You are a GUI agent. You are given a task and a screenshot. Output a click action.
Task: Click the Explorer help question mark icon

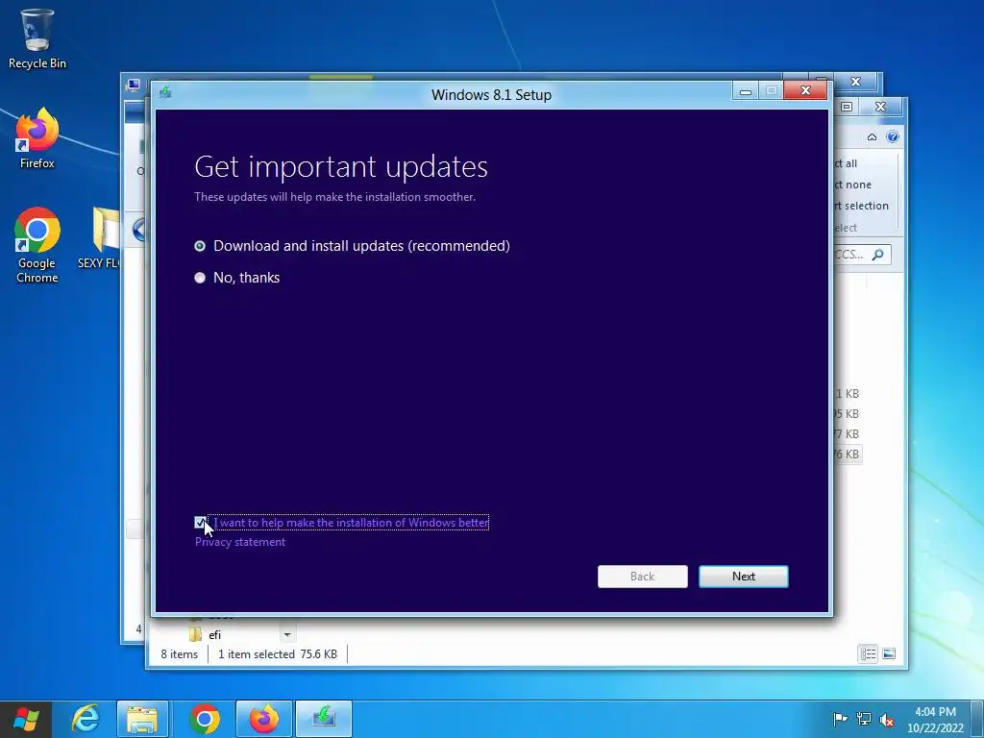893,136
